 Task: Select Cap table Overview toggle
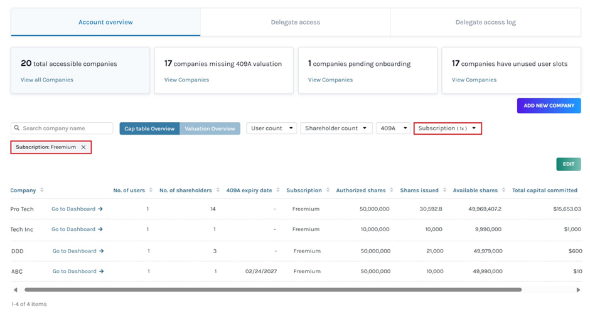pyautogui.click(x=149, y=128)
